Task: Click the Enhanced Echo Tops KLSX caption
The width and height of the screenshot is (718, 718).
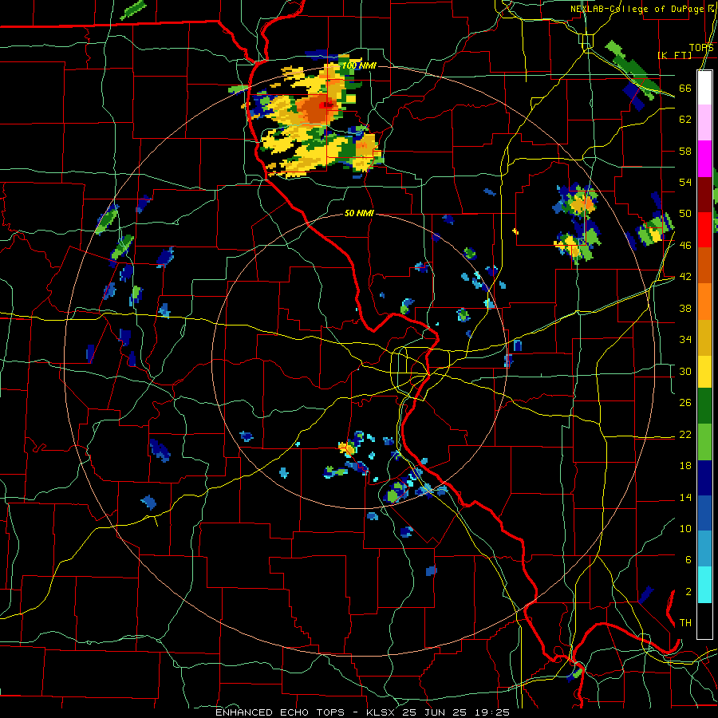Action: point(362,712)
